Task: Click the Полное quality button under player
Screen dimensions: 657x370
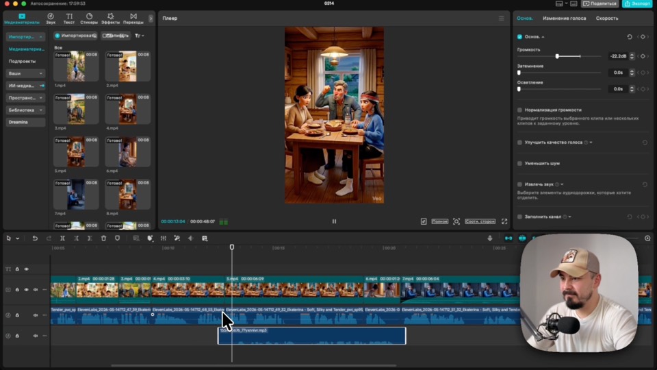Action: point(439,221)
